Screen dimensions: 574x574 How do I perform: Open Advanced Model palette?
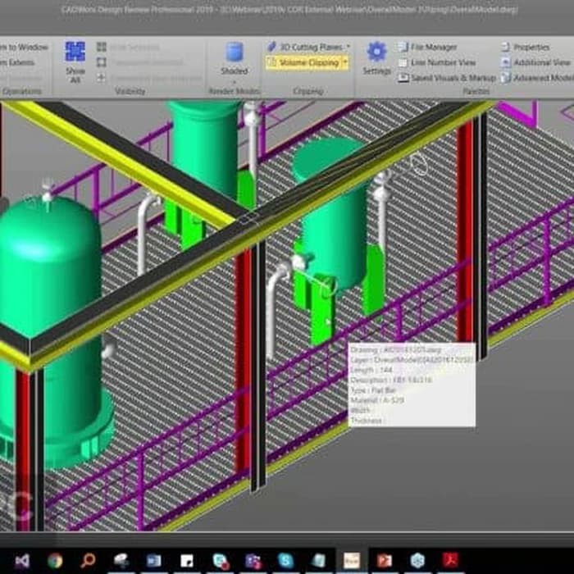tap(541, 78)
